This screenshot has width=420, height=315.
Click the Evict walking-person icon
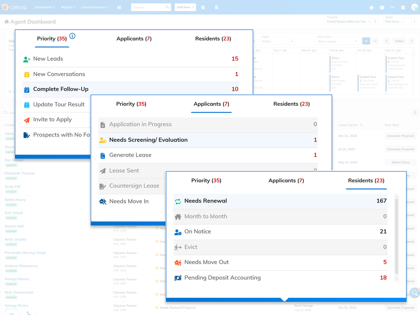tap(178, 247)
